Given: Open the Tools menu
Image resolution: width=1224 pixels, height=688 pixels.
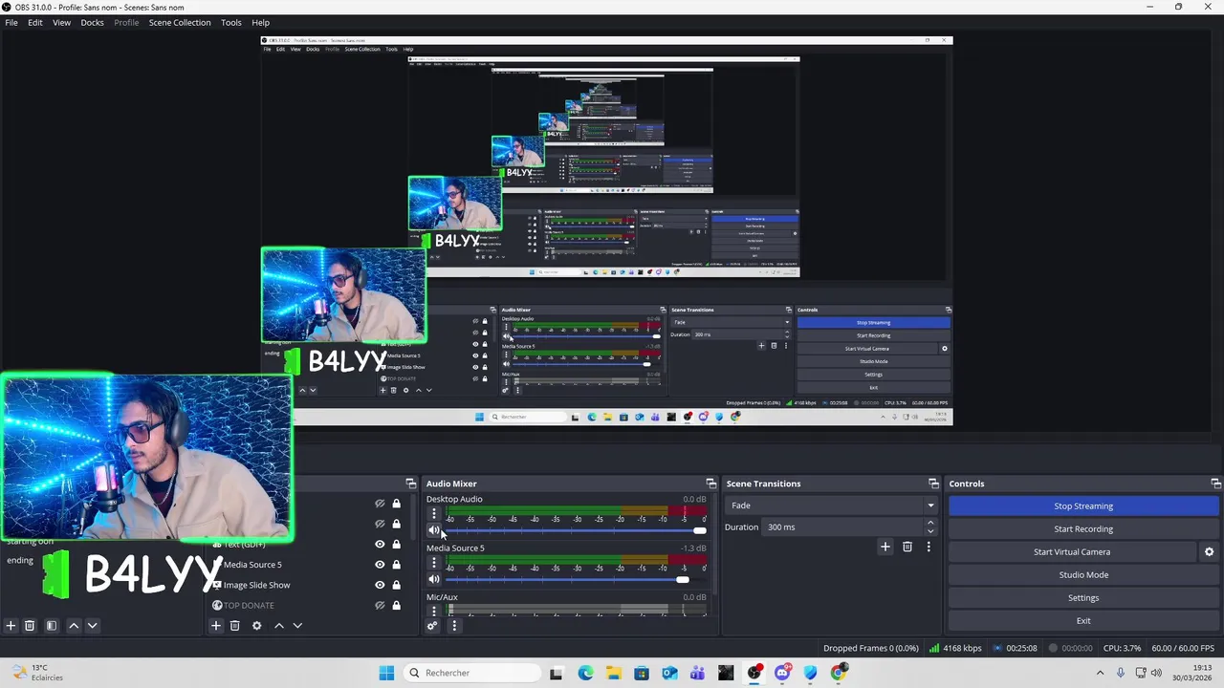Looking at the screenshot, I should point(231,22).
